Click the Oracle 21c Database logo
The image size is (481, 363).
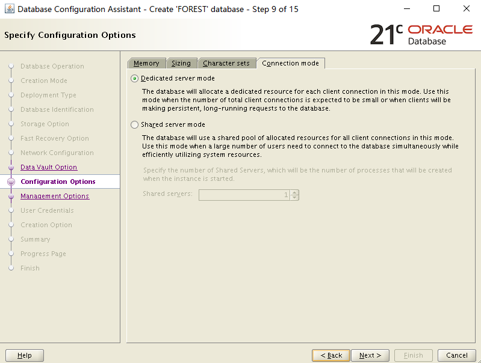[x=421, y=34]
